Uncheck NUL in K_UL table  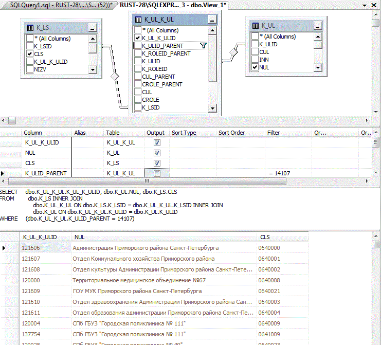click(255, 67)
